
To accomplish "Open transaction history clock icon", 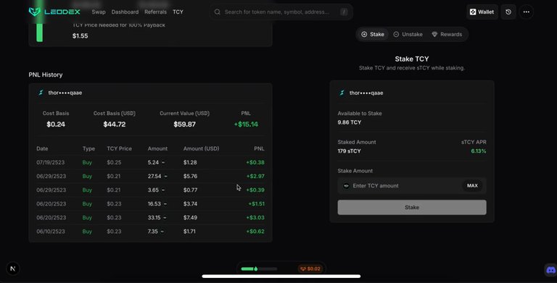I will 508,12.
